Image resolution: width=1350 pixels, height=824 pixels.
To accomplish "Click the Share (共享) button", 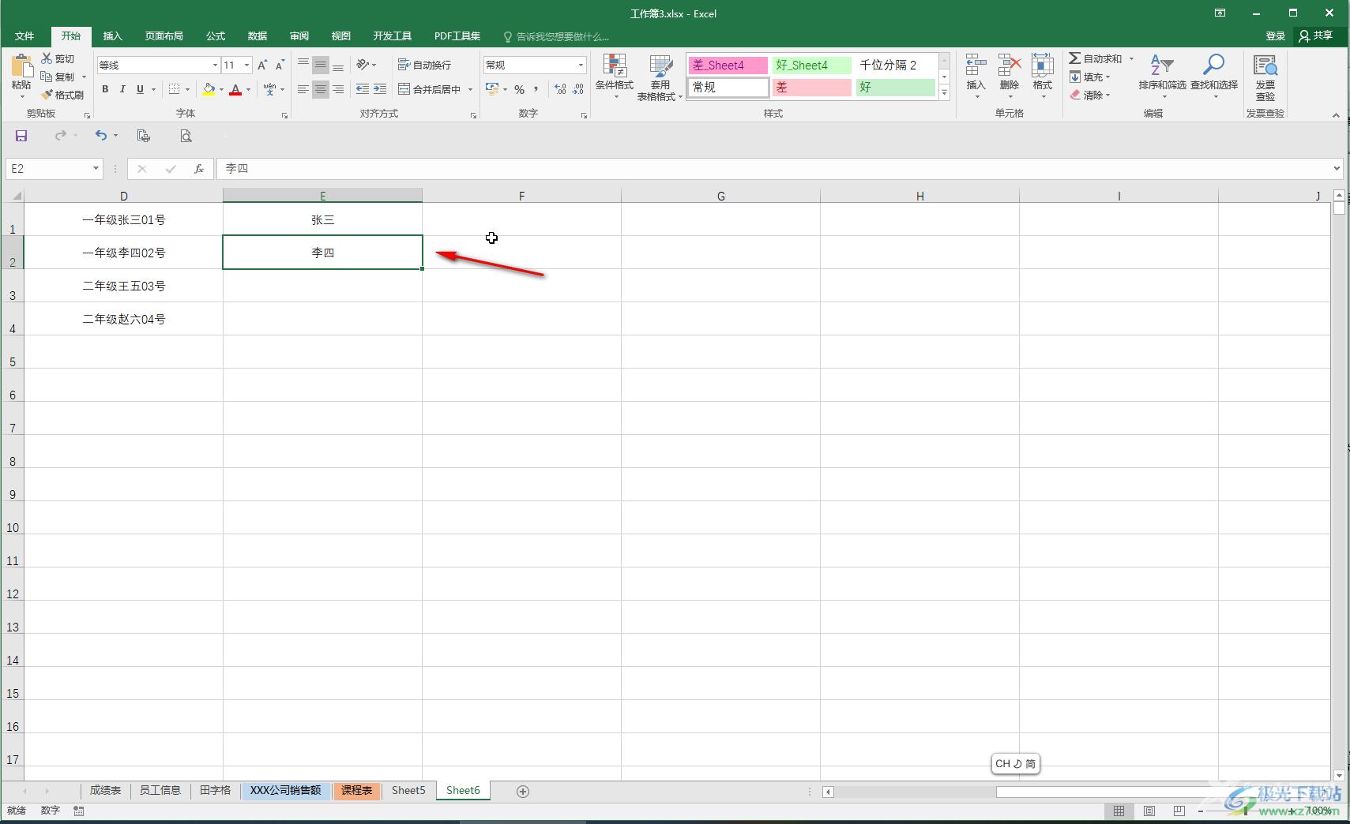I will click(1316, 36).
